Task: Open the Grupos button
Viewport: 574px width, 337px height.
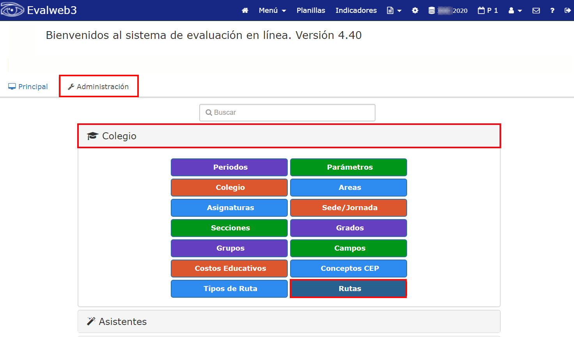Action: point(229,248)
